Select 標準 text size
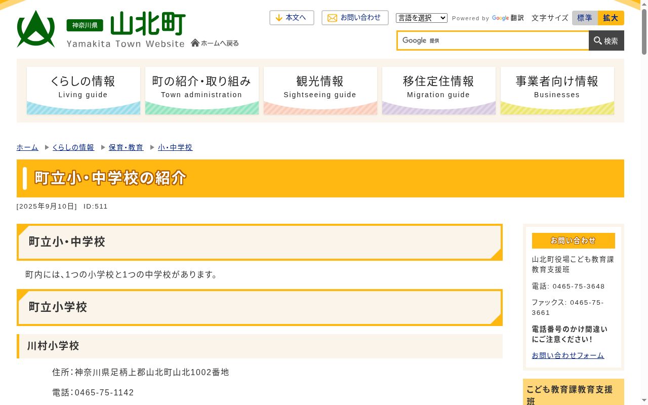Image resolution: width=648 pixels, height=405 pixels. click(x=585, y=18)
